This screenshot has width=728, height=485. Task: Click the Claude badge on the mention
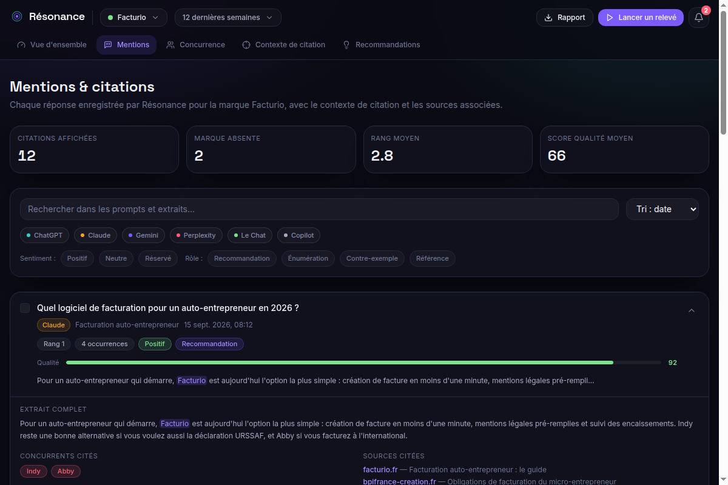pyautogui.click(x=53, y=325)
